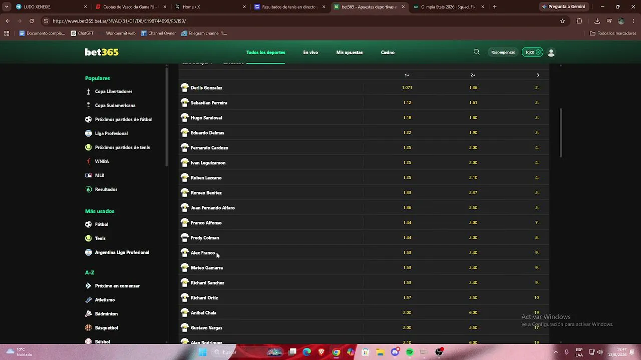Switch to the Cuotas de Vasco da Gama tab

point(130,7)
